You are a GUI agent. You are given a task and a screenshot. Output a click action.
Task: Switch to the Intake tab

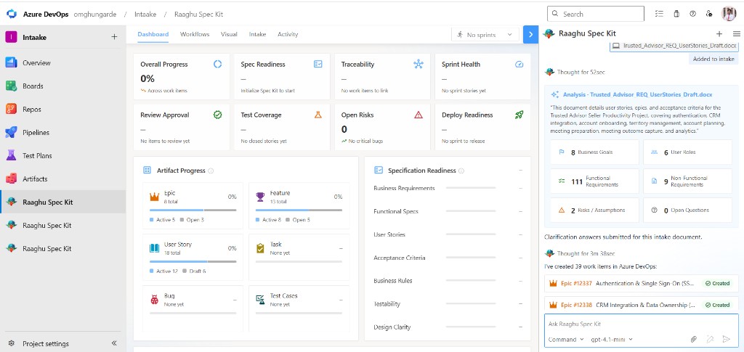click(258, 34)
